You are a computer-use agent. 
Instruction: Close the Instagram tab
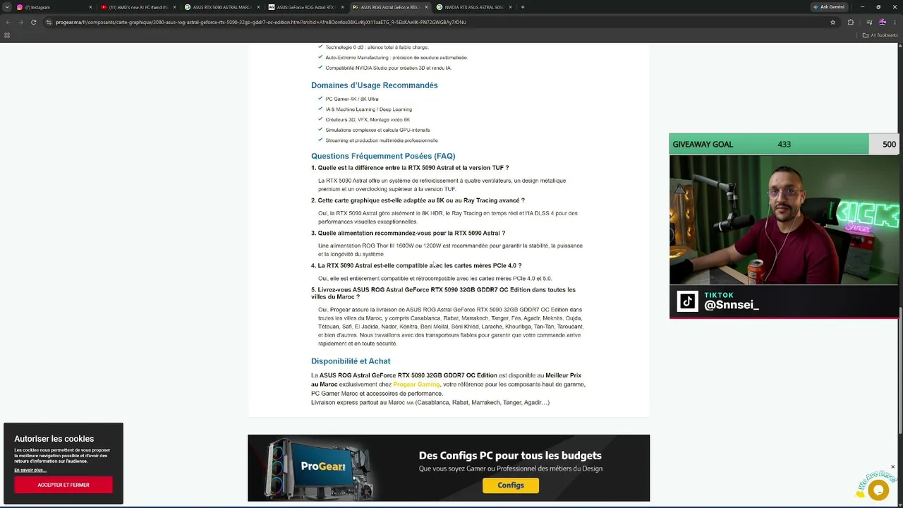pyautogui.click(x=90, y=7)
